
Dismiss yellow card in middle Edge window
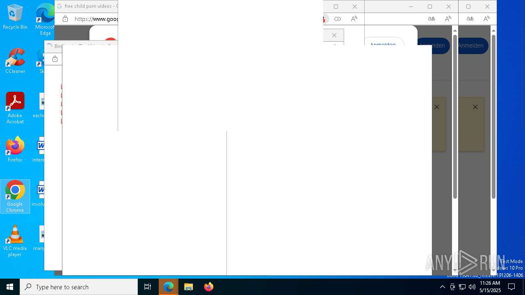(437, 107)
